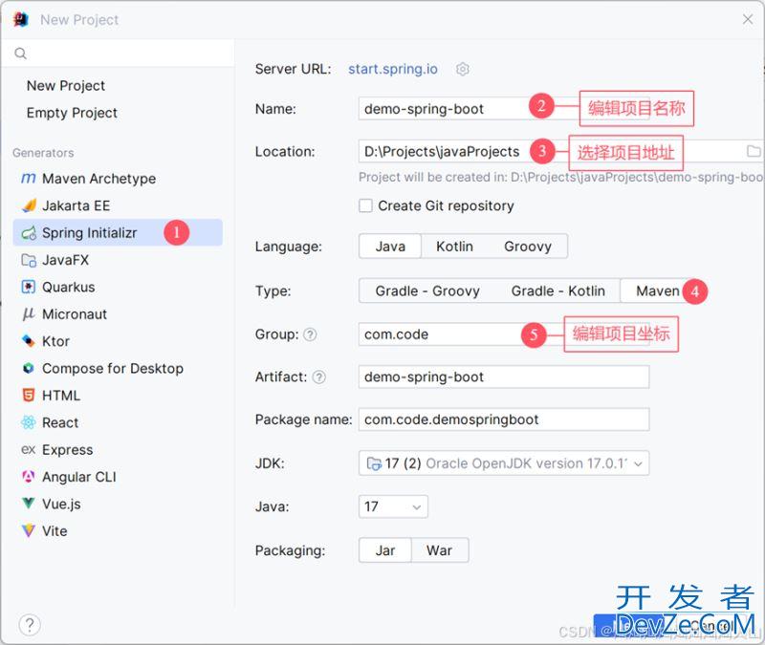
Task: Select Java as the language
Action: coord(390,247)
